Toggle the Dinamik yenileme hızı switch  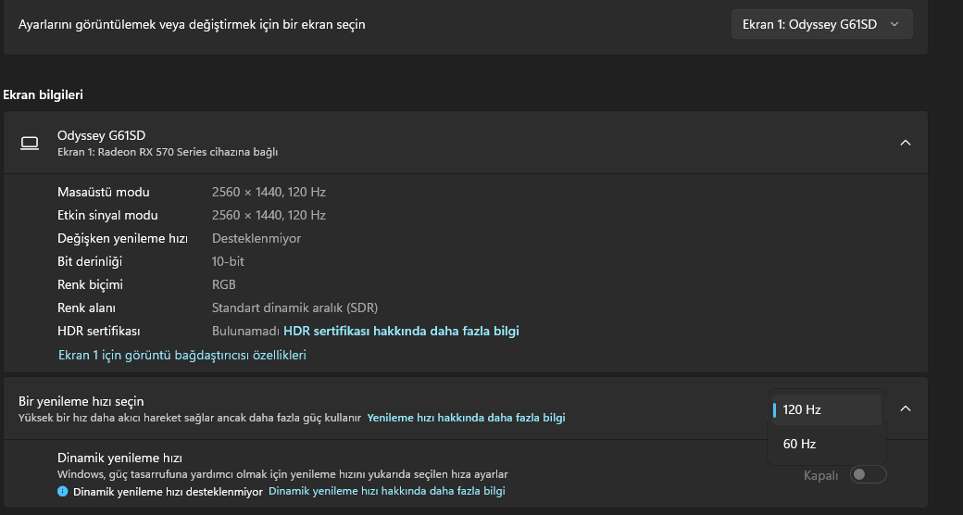(x=869, y=474)
